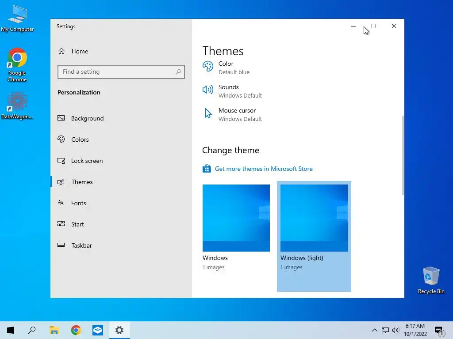The width and height of the screenshot is (453, 339).
Task: Select the My Computer desktop icon
Action: [x=17, y=19]
